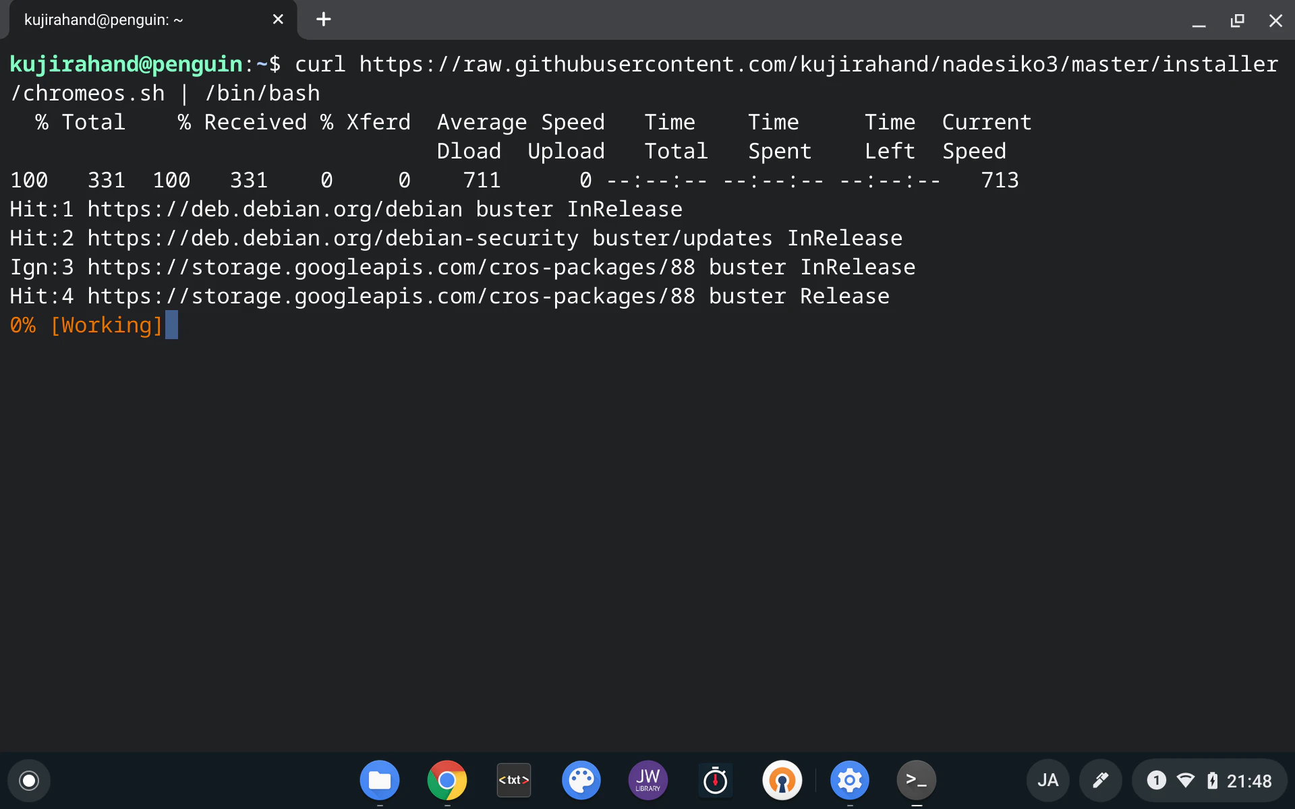Click the raw.githubusercontent.com curl URL
Screen dimensions: 1295x809
tap(818, 64)
